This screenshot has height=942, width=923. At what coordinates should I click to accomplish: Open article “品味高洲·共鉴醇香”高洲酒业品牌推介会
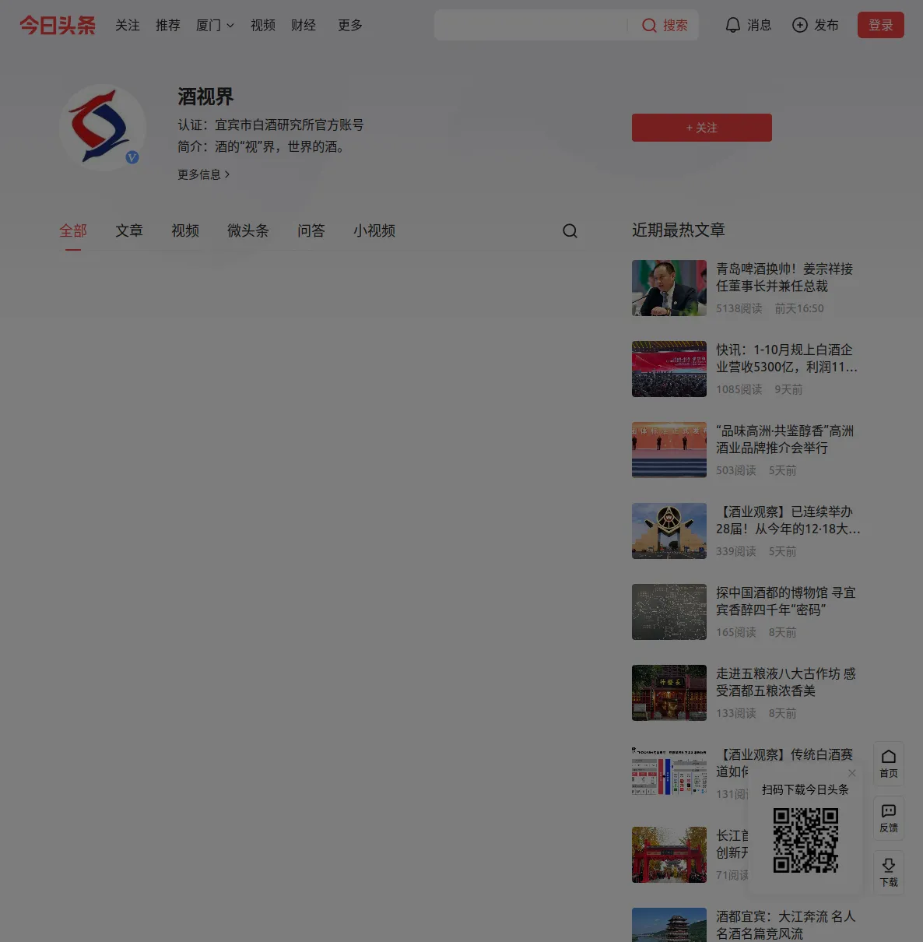785,439
